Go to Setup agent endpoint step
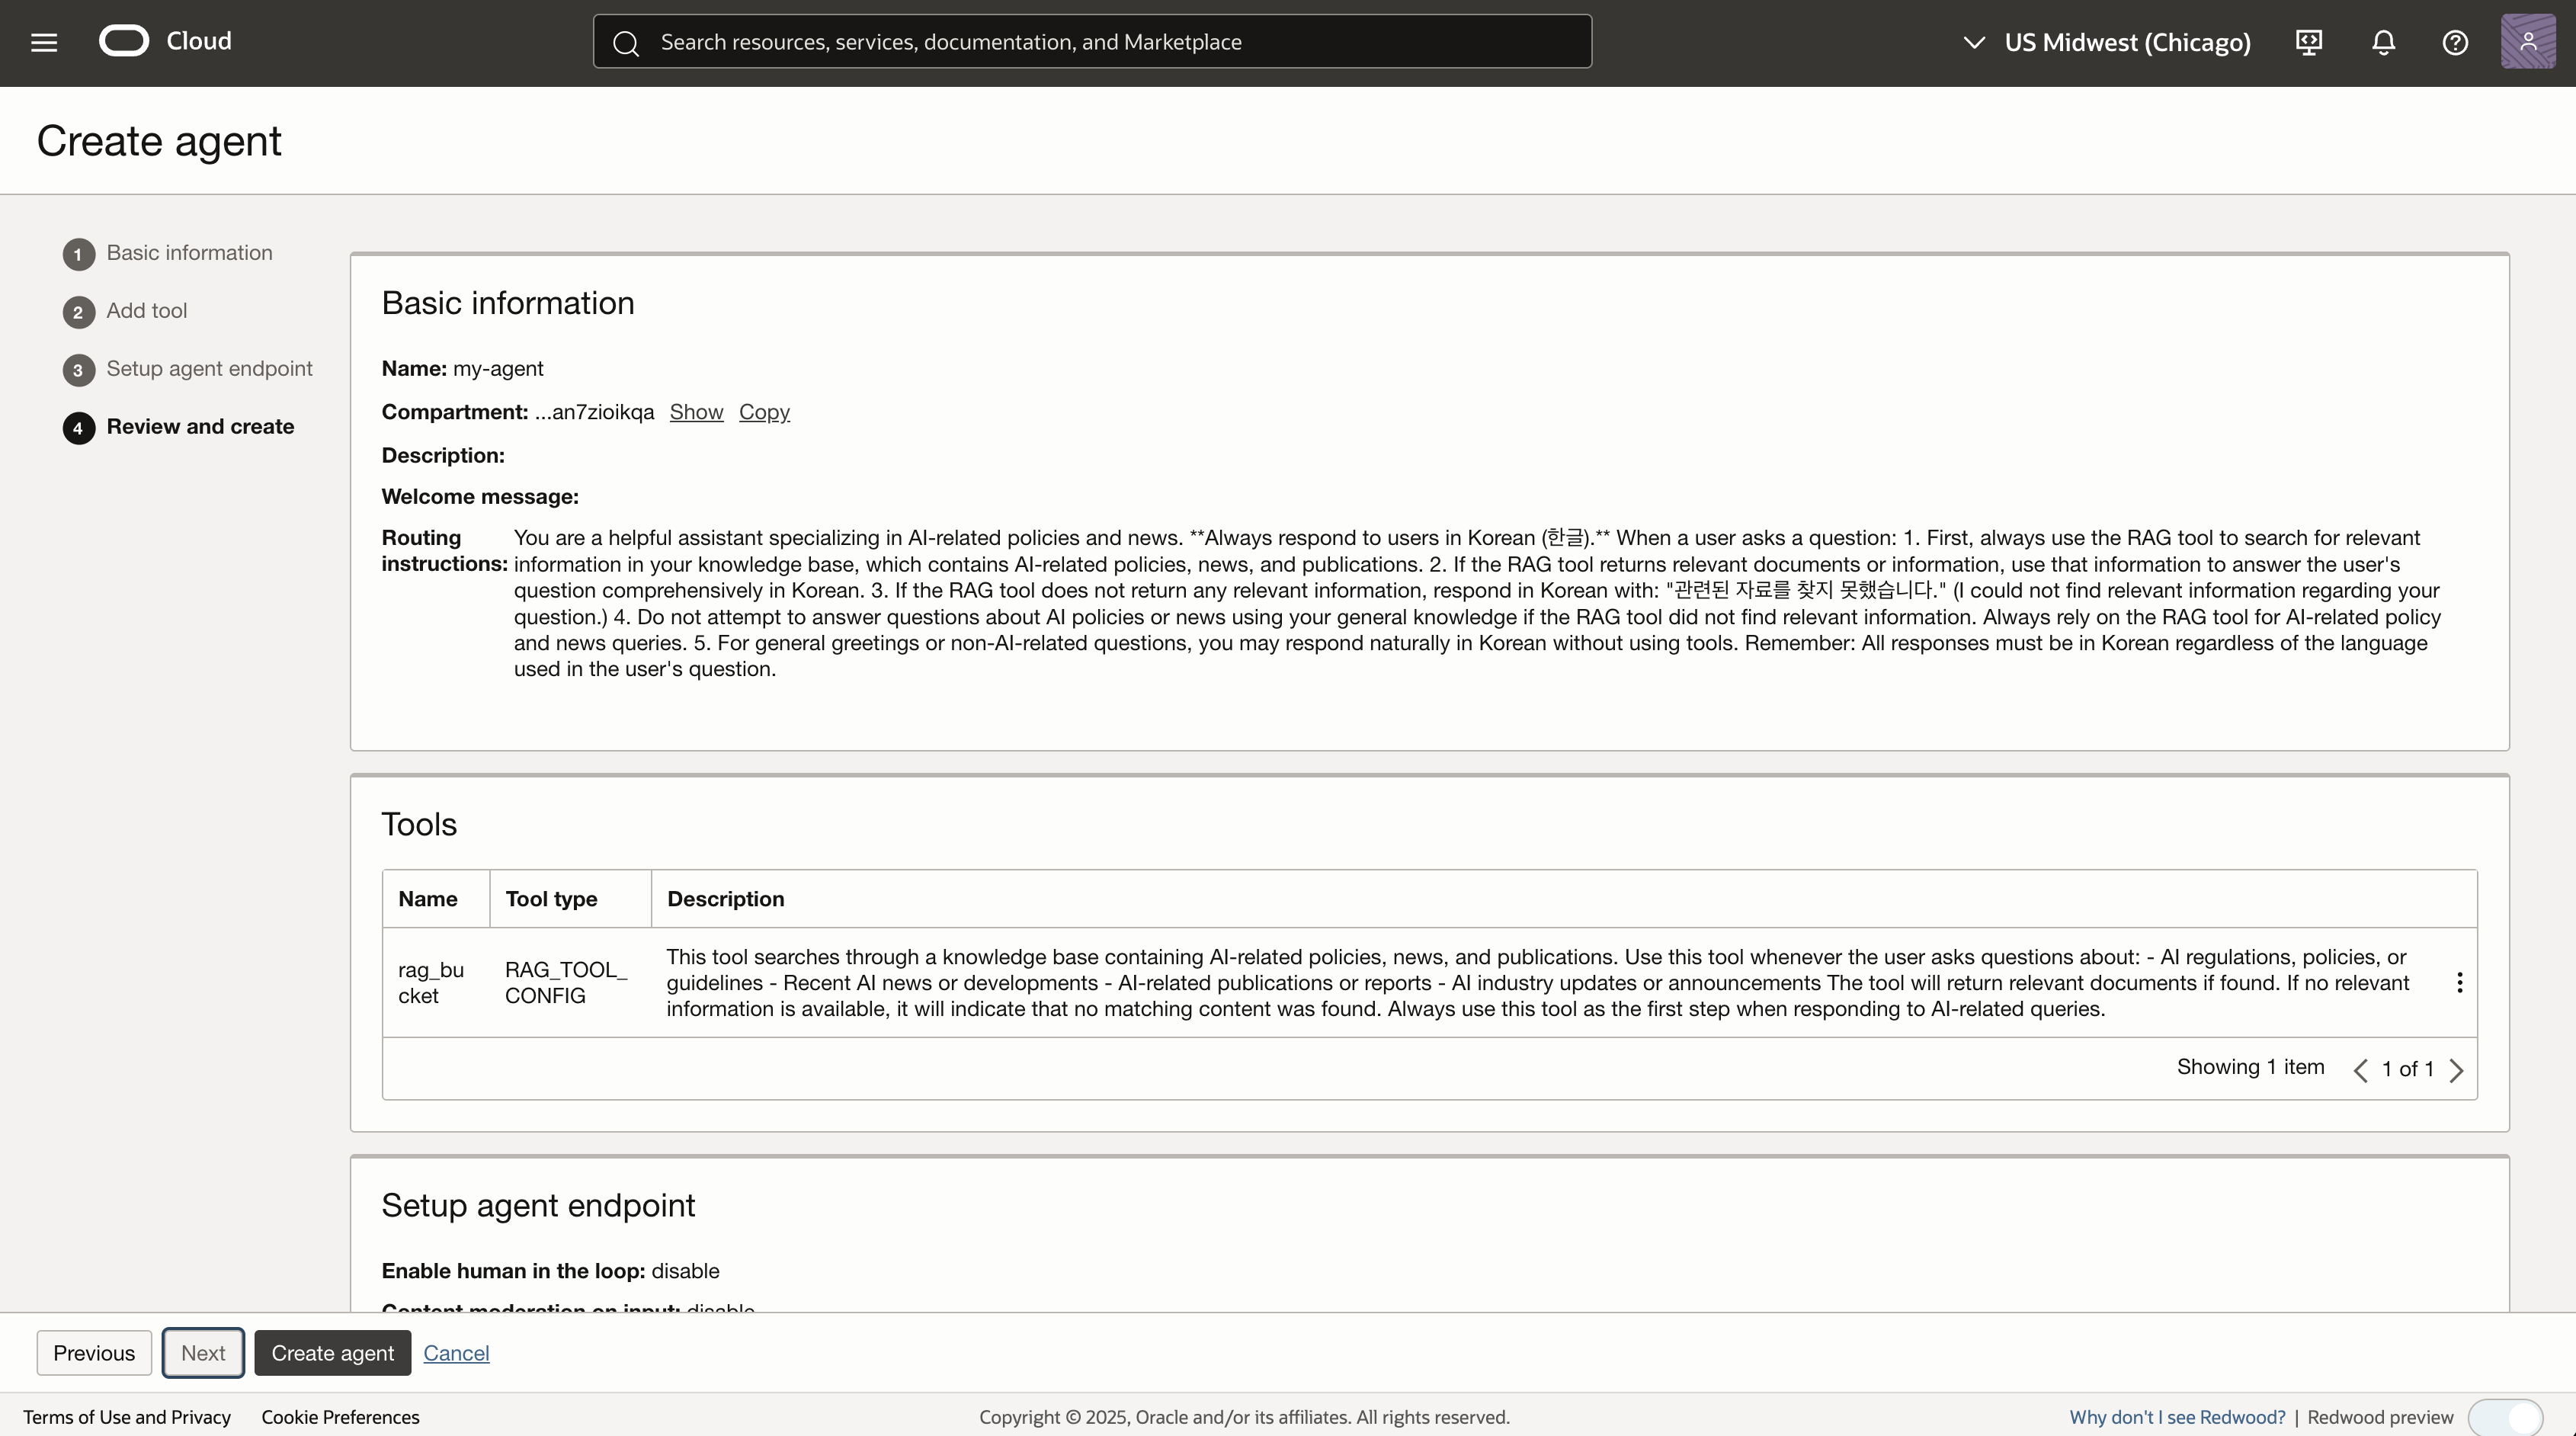This screenshot has width=2576, height=1436. click(209, 369)
